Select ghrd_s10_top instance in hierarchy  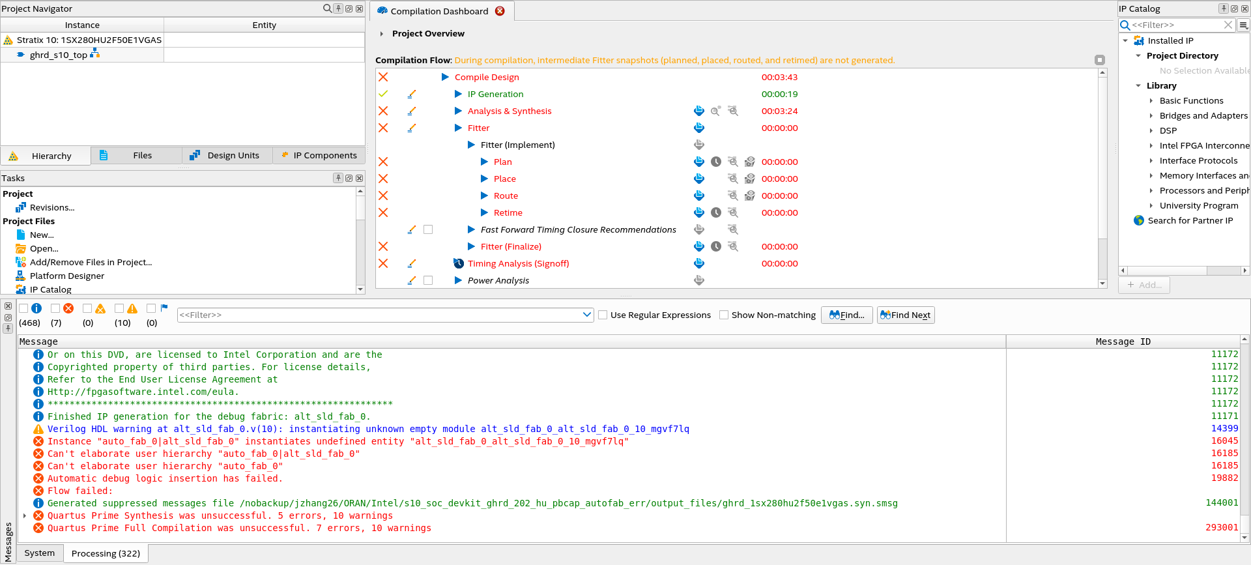click(x=59, y=55)
